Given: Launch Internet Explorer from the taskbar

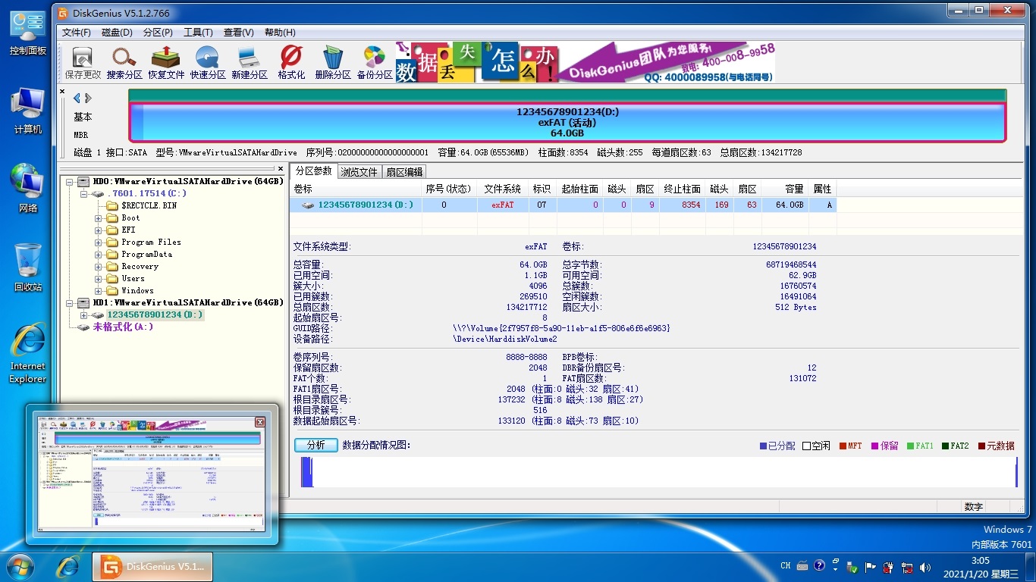Looking at the screenshot, I should click(x=68, y=566).
